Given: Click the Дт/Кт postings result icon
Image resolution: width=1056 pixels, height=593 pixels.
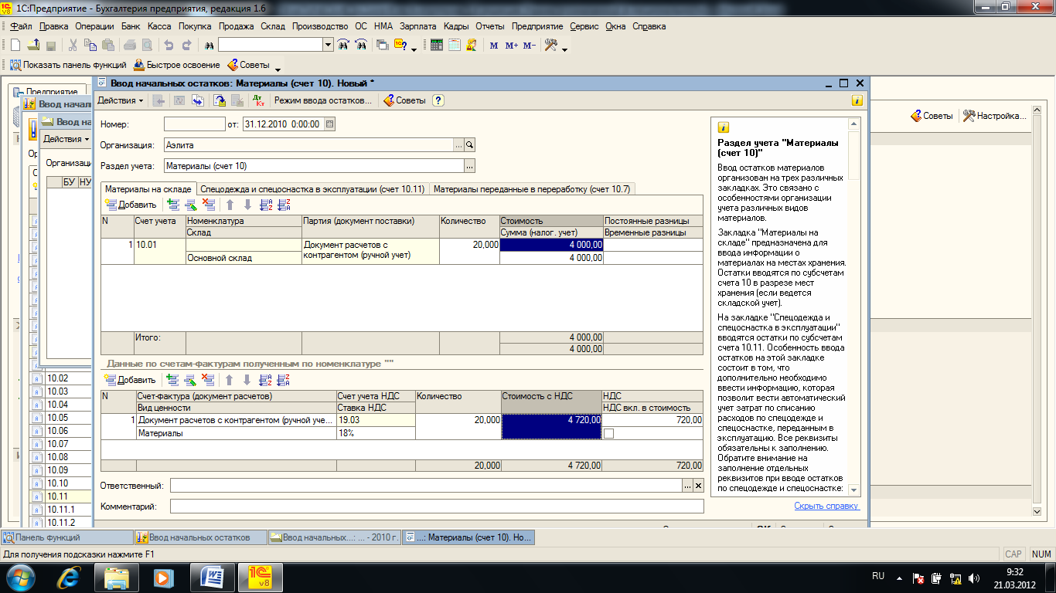Looking at the screenshot, I should point(258,100).
